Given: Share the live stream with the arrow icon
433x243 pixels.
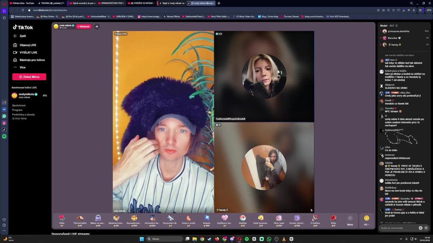Looking at the screenshot, I should pos(97,26).
